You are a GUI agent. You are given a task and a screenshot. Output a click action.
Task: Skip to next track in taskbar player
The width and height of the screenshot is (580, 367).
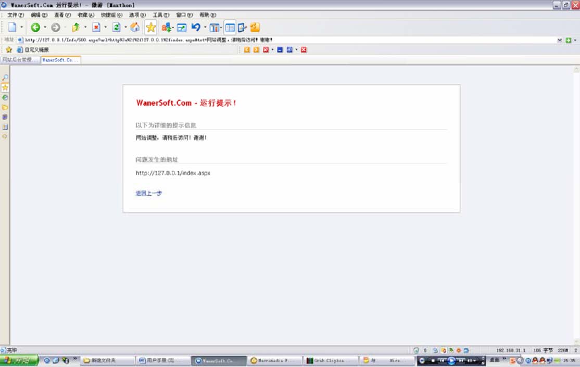point(461,361)
